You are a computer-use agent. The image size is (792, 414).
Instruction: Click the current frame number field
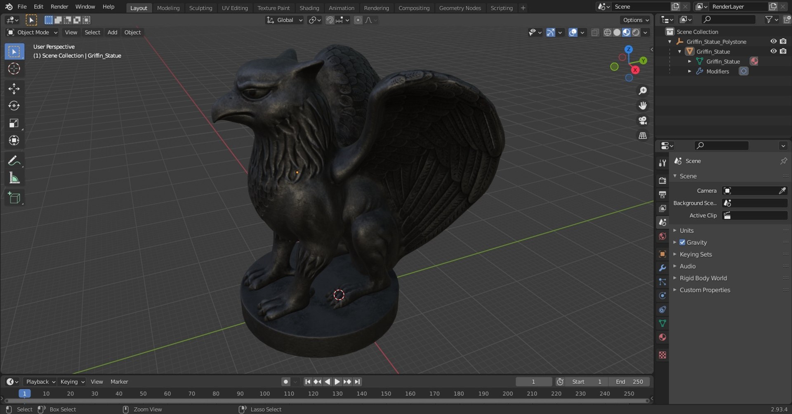534,382
